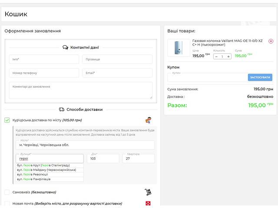The image size is (278, 208).
Task: Select the Самовивіз pickup checkbox
Action: 7,192
